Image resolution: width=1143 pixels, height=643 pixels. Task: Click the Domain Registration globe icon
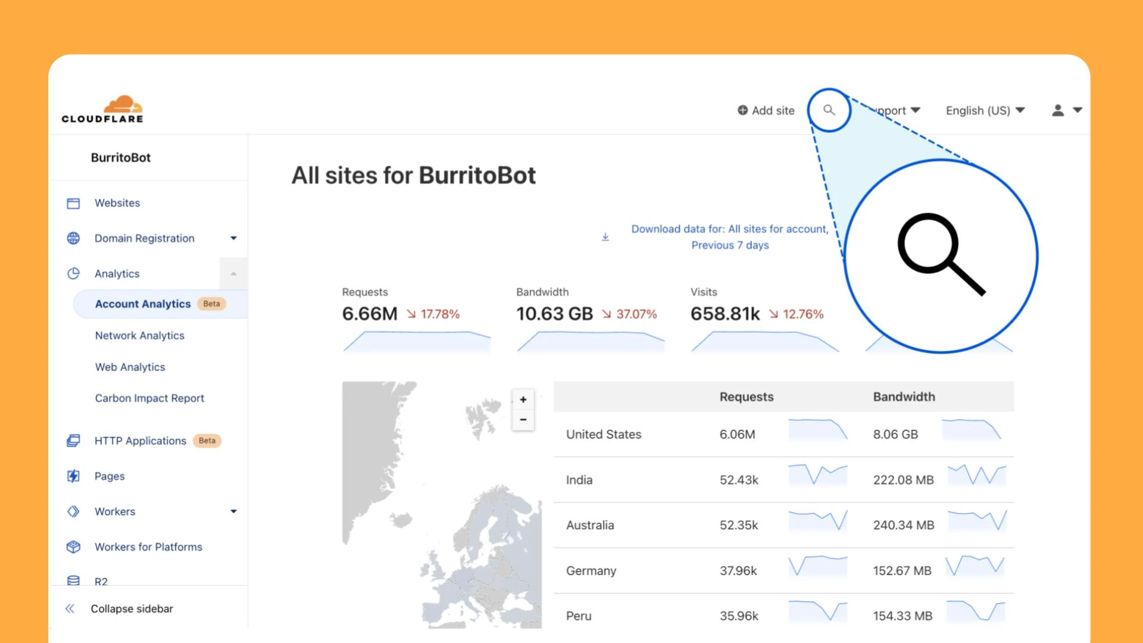click(73, 238)
